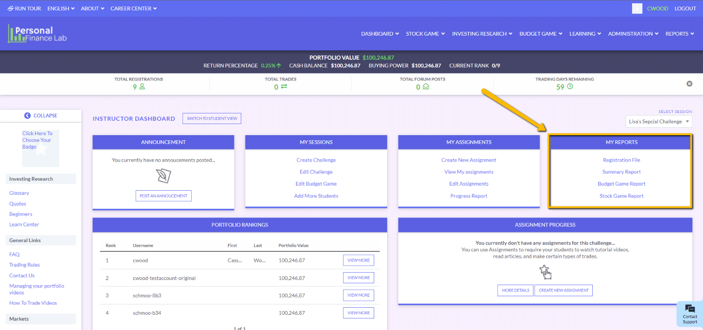Click the trading days clock icon

[x=570, y=87]
